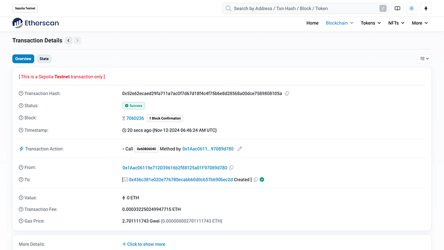Click the pencil edit icon in Transaction Action
This screenshot has width=444, height=250.
click(240, 149)
